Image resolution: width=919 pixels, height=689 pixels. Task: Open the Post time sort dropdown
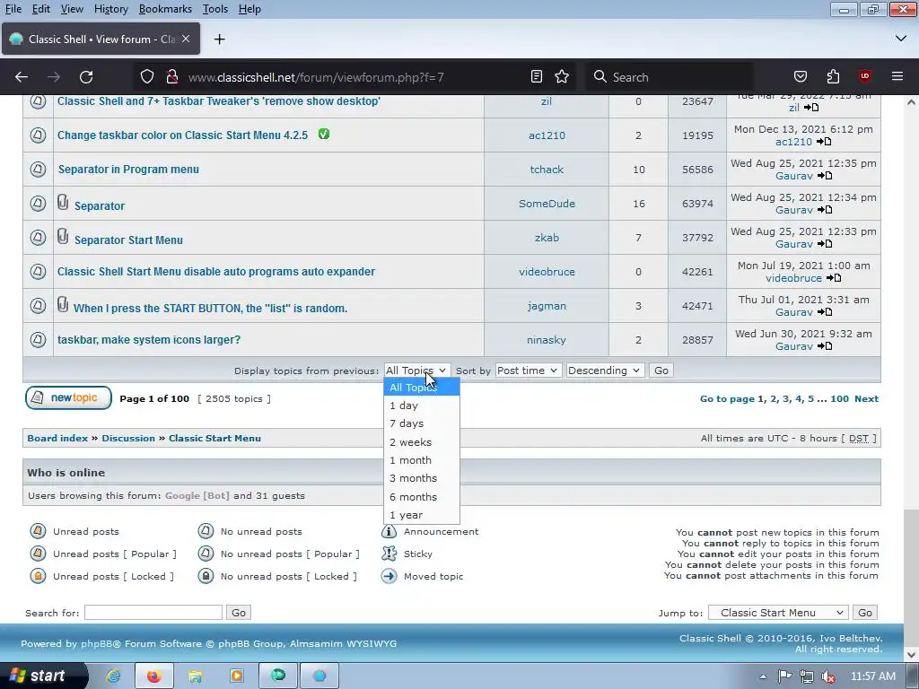click(x=528, y=371)
